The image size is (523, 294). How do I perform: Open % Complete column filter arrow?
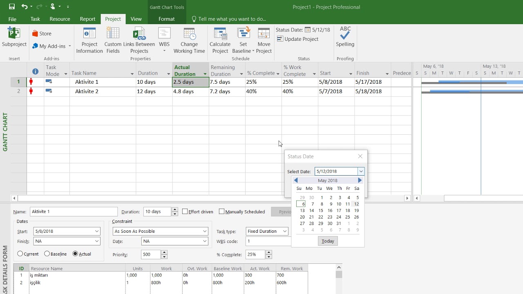coord(278,74)
